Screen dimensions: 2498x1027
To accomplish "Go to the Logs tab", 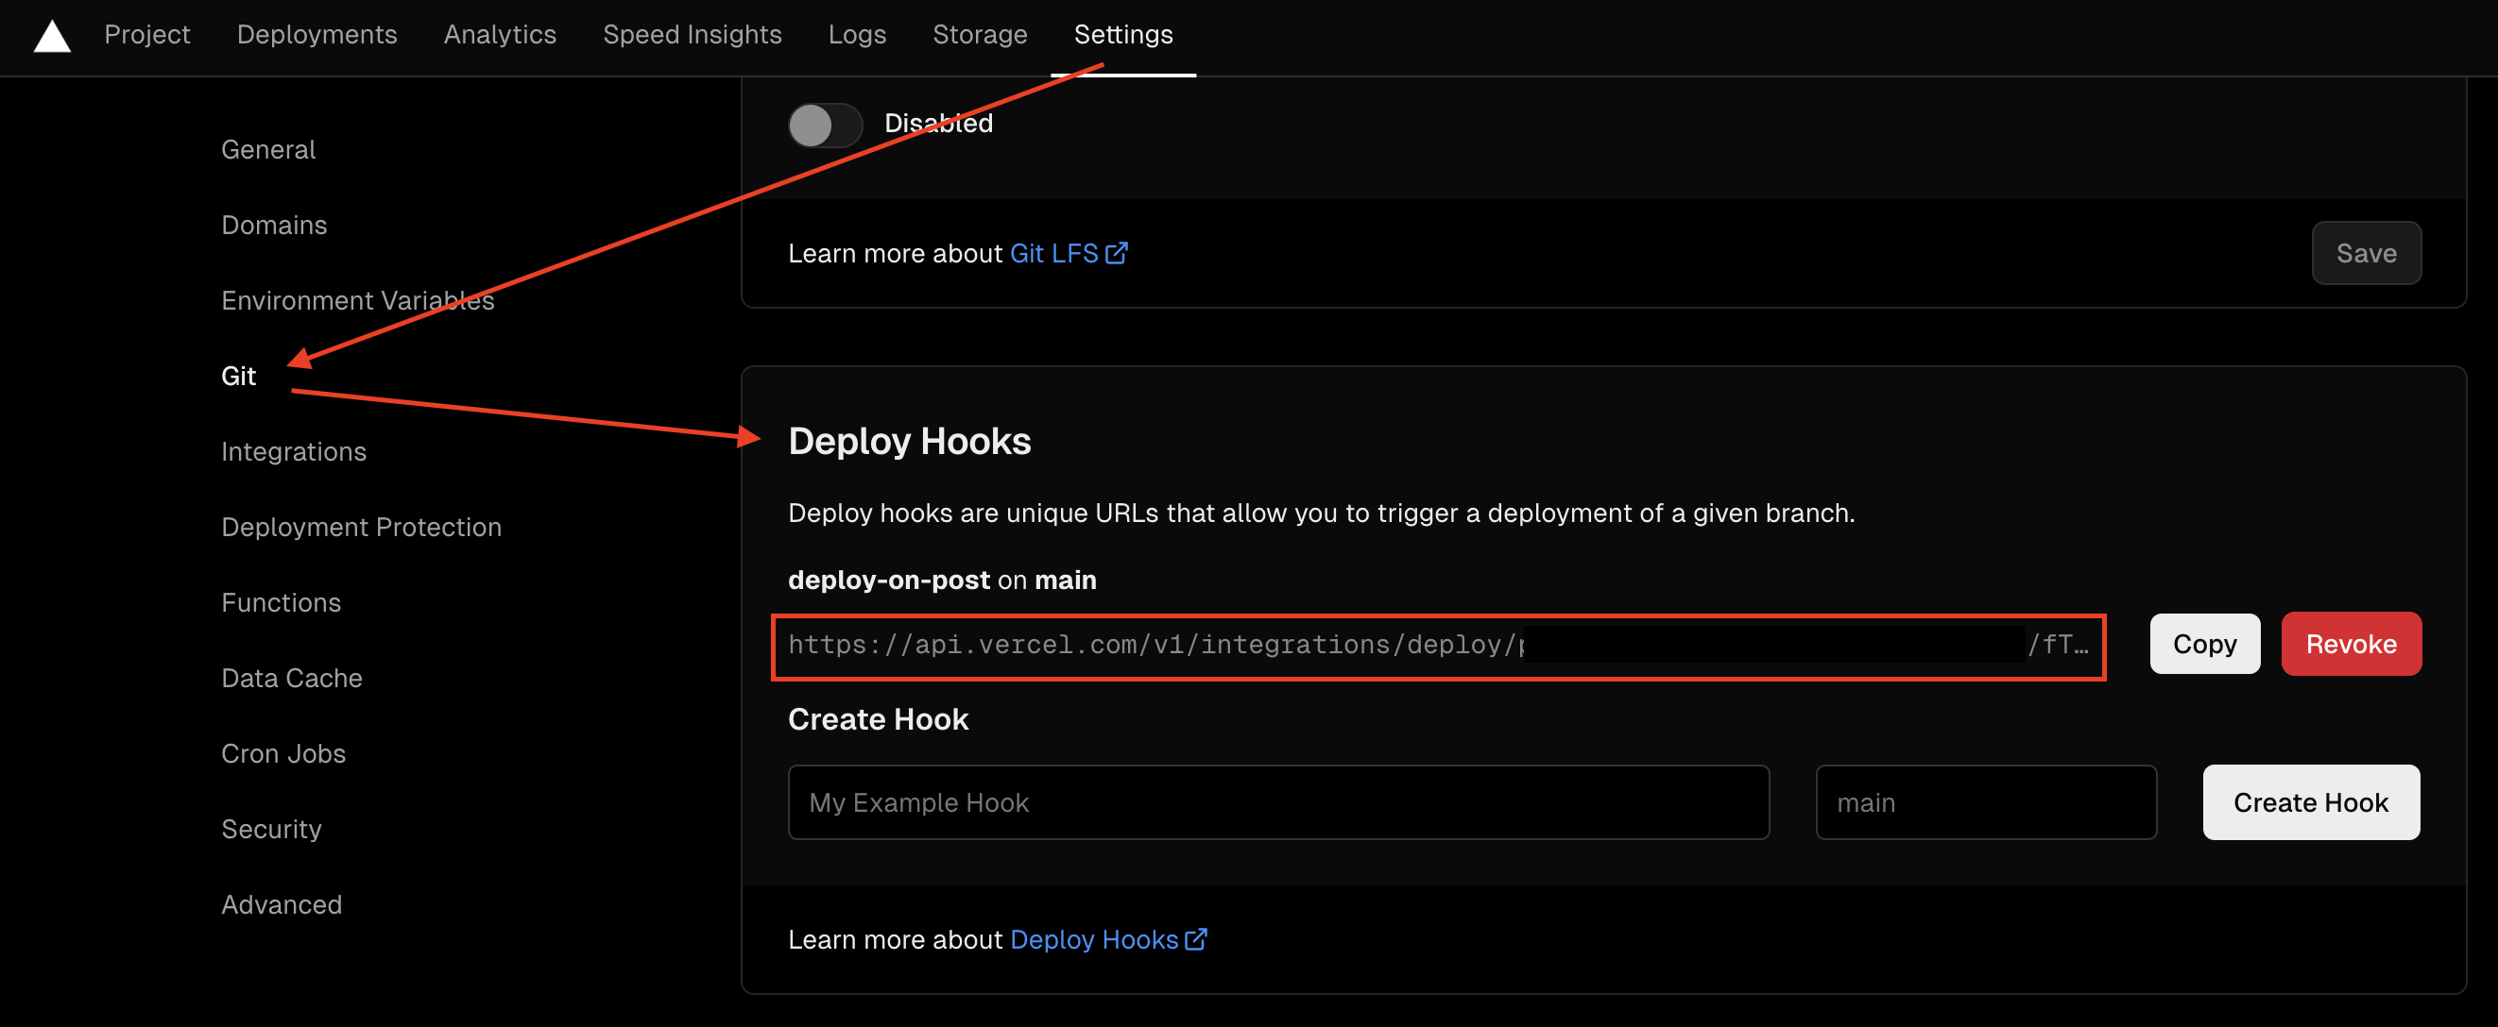I will [856, 35].
